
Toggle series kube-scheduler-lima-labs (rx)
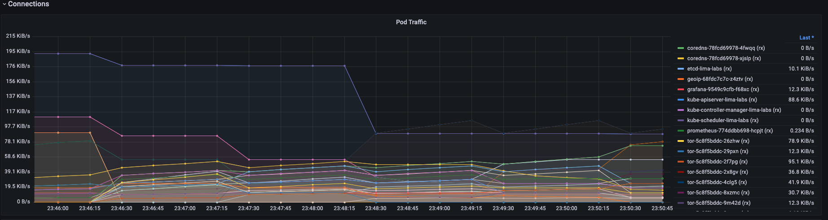pos(723,120)
